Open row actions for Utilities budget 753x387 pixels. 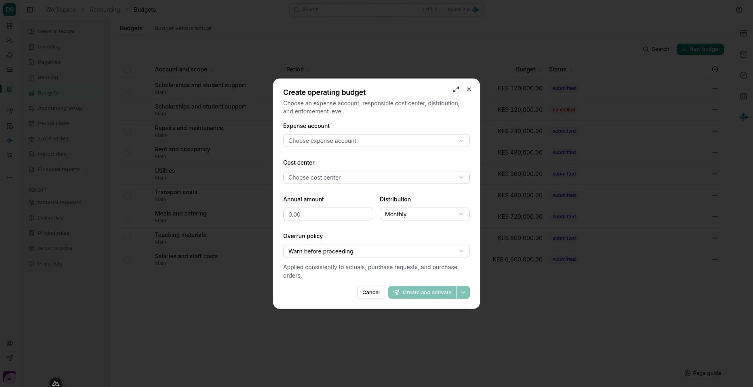coord(715,174)
